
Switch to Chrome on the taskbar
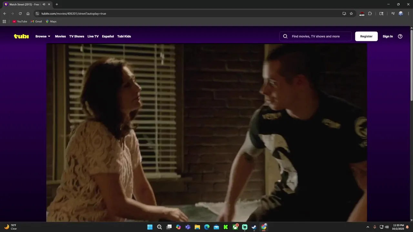264,227
